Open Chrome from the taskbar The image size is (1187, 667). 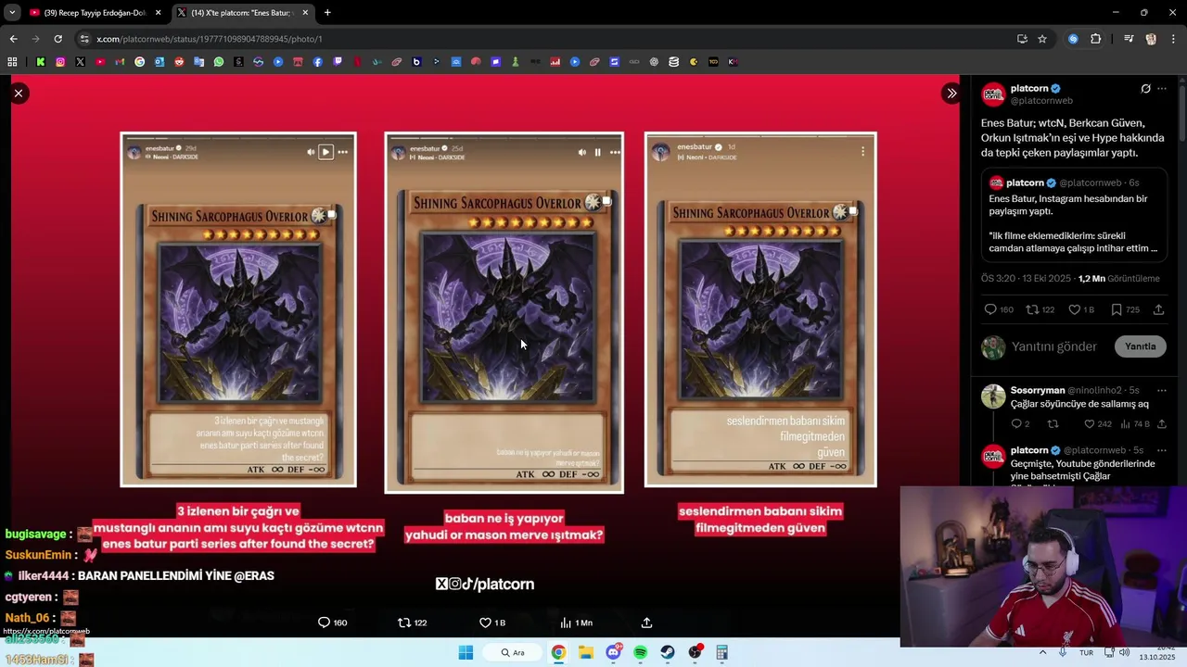[558, 653]
